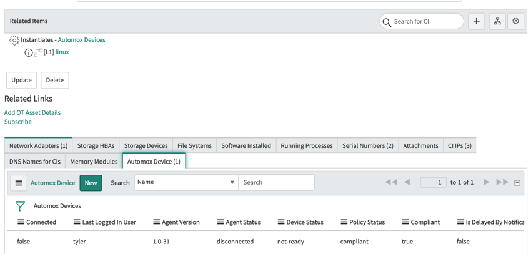Viewport: 531px width, 254px height.
Task: Switch to the Memory Modules tab
Action: (94, 162)
